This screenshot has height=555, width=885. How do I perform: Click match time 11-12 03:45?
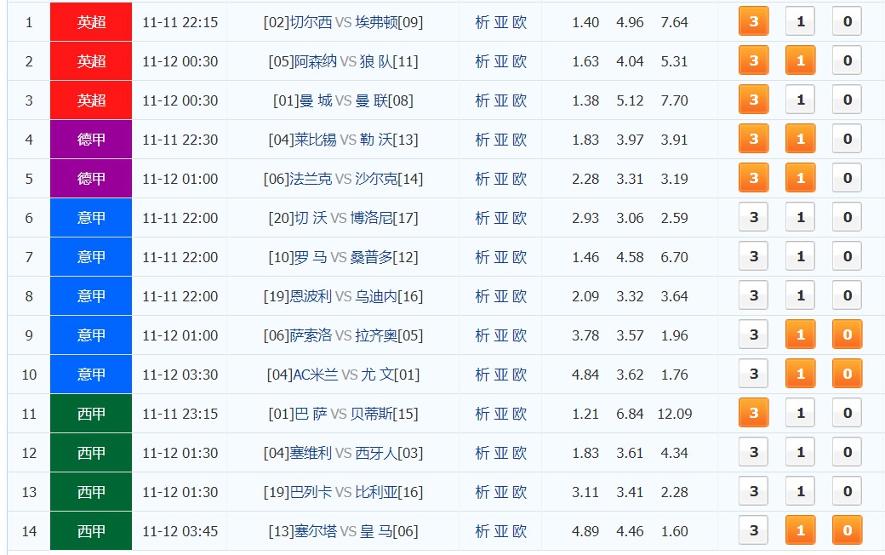[x=180, y=531]
